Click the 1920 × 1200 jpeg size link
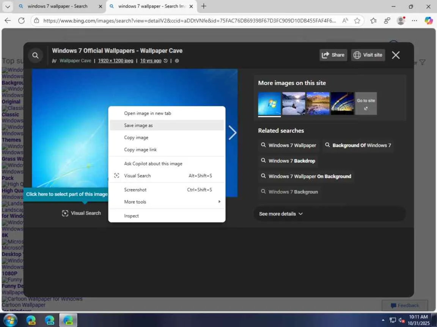 coord(116,61)
